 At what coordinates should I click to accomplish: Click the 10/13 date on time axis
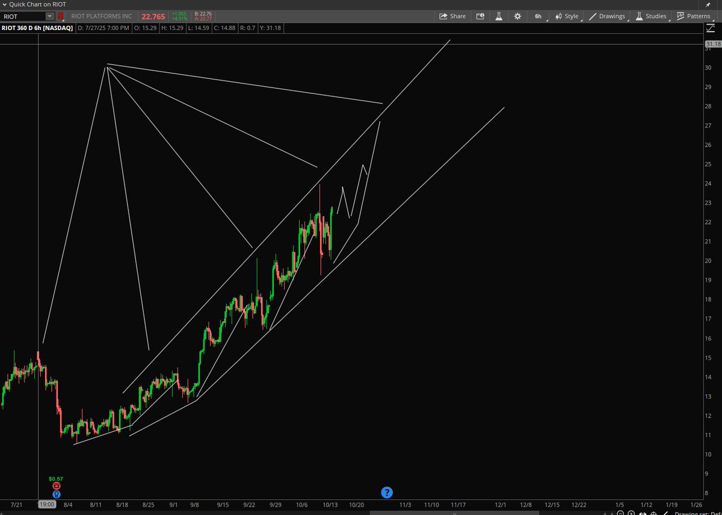point(330,504)
